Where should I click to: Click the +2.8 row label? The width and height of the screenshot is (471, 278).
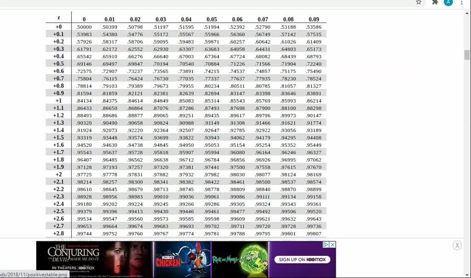point(58,234)
